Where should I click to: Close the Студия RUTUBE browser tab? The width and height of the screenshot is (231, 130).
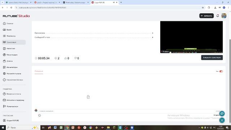click(117, 3)
